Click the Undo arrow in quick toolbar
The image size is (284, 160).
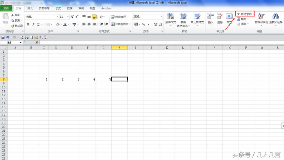click(x=8, y=37)
